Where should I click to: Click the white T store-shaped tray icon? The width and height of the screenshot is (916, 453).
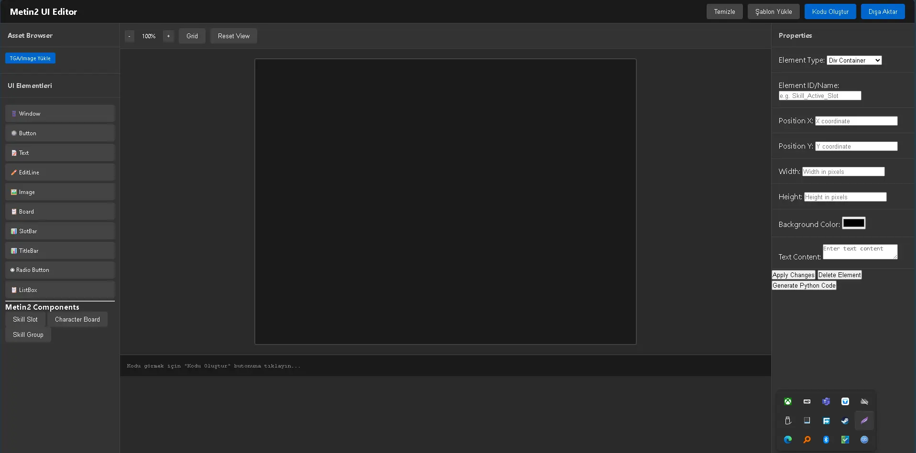pyautogui.click(x=845, y=401)
